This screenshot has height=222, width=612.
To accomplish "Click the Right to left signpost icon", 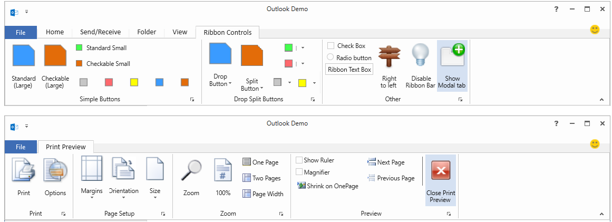I will tap(390, 56).
